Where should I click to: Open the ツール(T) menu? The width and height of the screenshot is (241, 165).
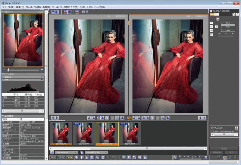(56, 7)
